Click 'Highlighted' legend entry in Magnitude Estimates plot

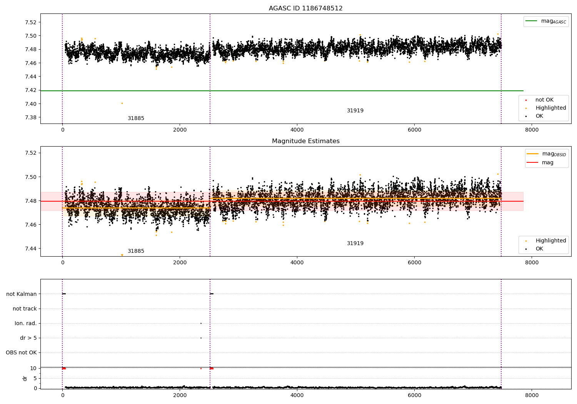(x=550, y=241)
